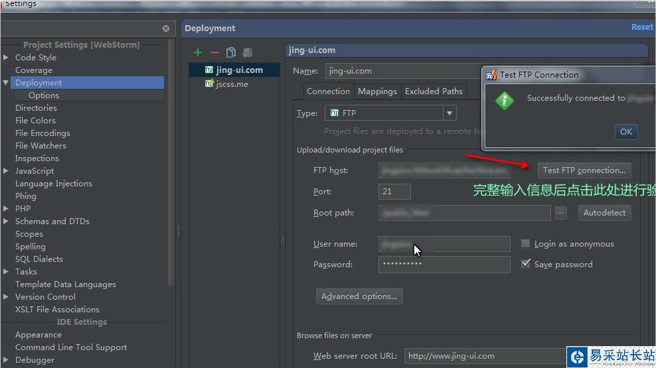Screen dimensions: 656x368
Task: Click OK in Test FTP Connection dialog
Action: [x=626, y=131]
